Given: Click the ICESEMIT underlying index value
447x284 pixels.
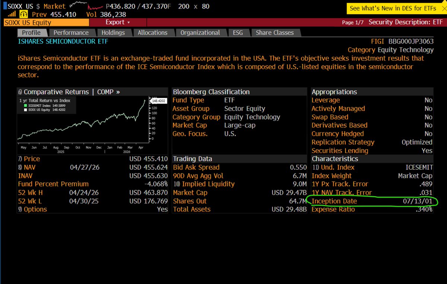Looking at the screenshot, I should click(419, 167).
